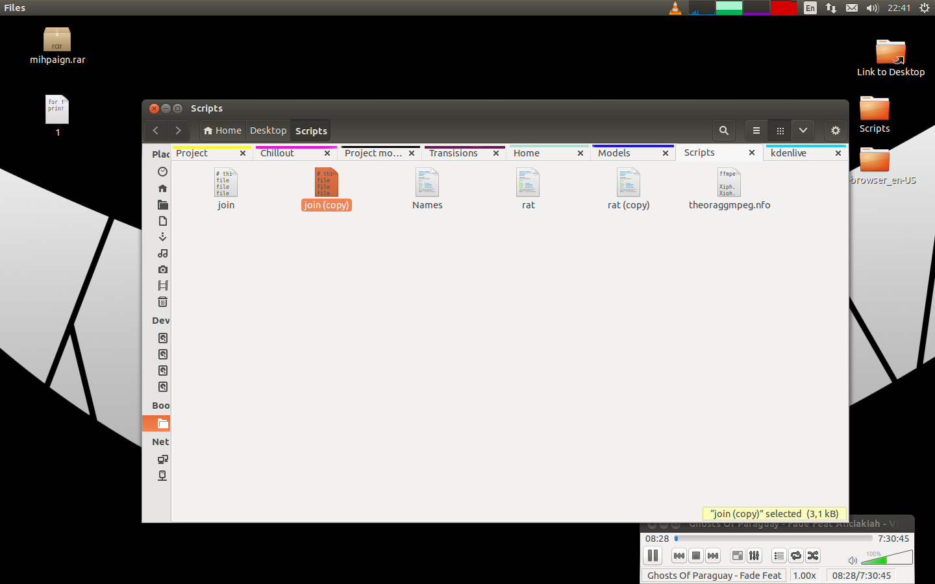Click the Browse Network sidebar icon
Viewport: 935px width, 584px height.
(x=162, y=459)
